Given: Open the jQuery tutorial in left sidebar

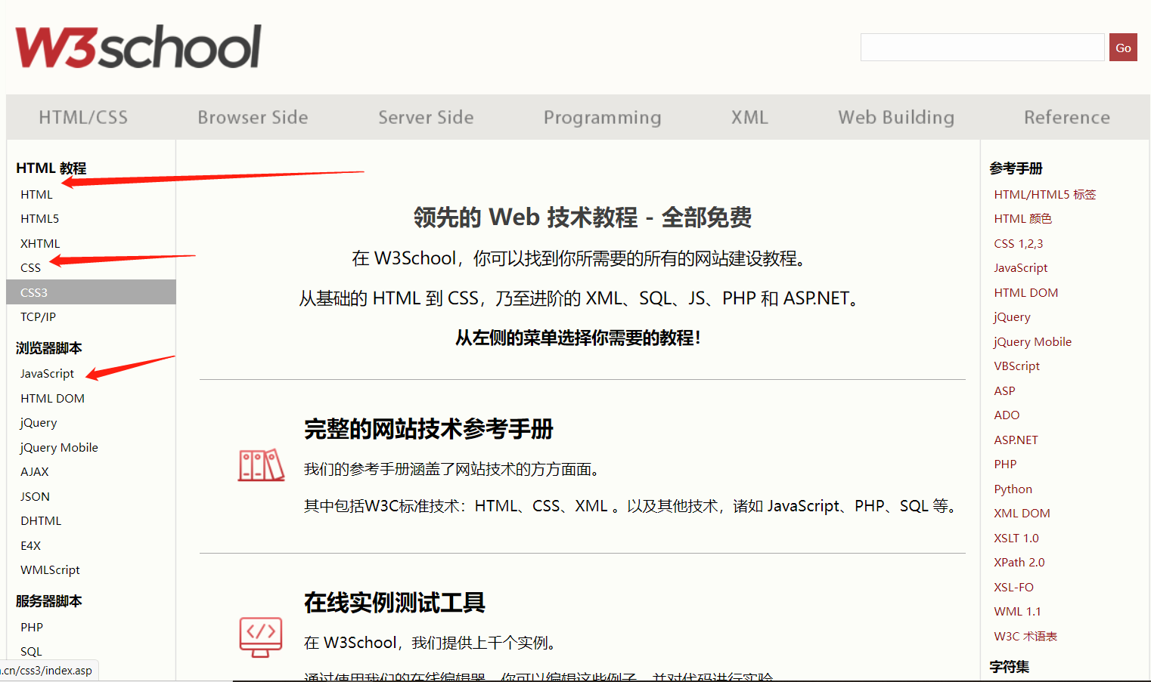Looking at the screenshot, I should 39,423.
